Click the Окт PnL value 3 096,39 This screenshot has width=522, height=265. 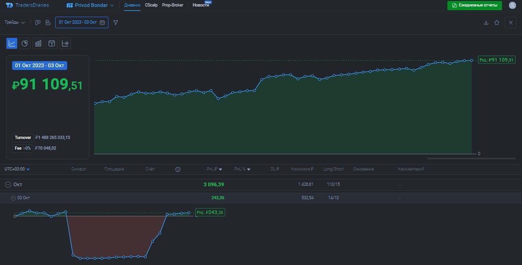[x=214, y=184]
